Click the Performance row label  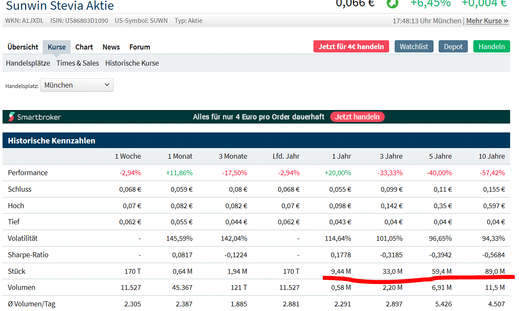tap(28, 173)
